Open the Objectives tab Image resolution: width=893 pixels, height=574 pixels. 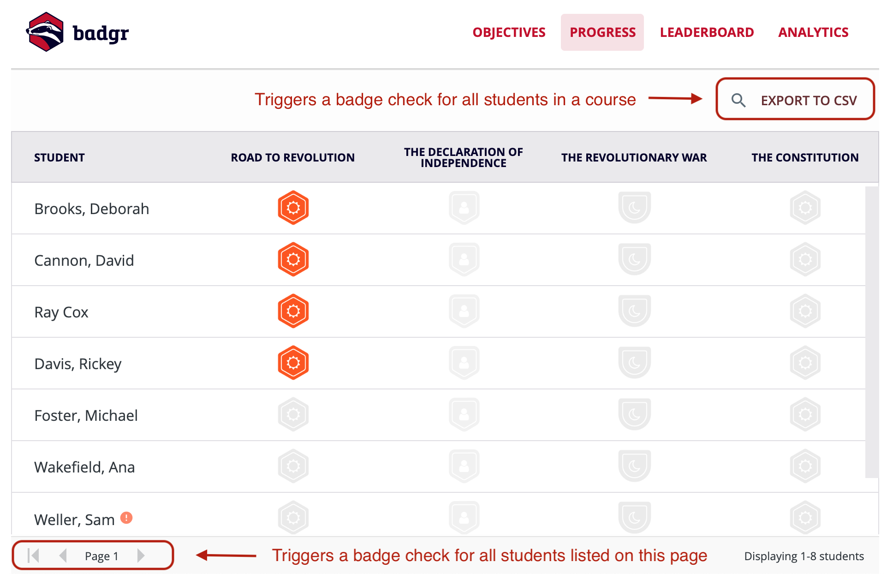click(509, 32)
